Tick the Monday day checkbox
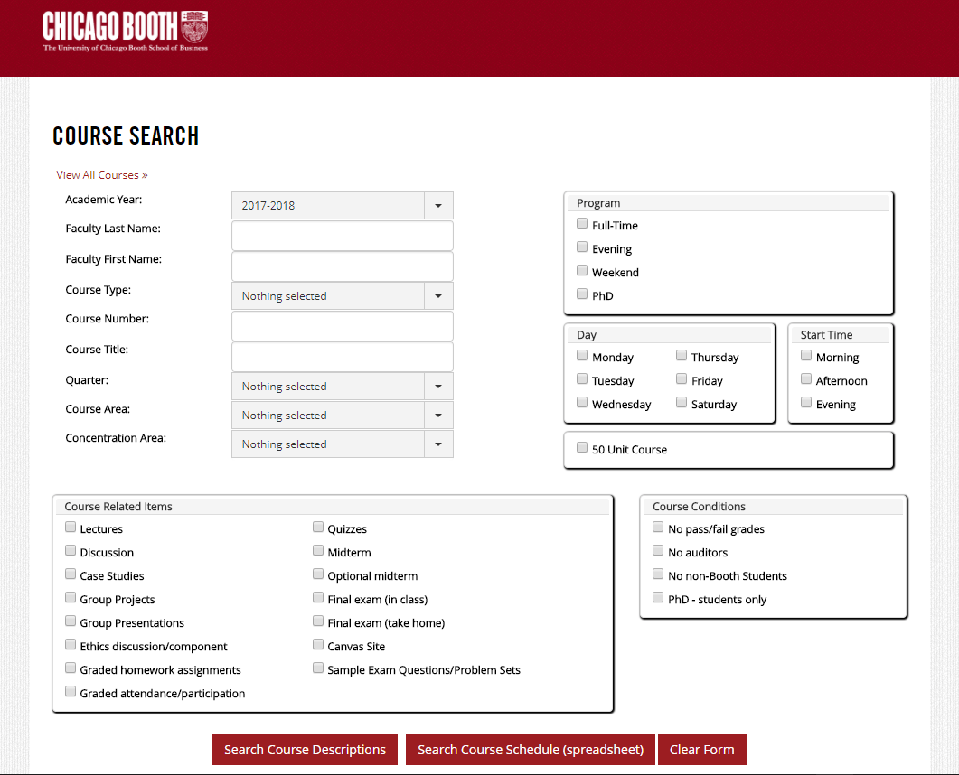The image size is (959, 775). pos(582,356)
